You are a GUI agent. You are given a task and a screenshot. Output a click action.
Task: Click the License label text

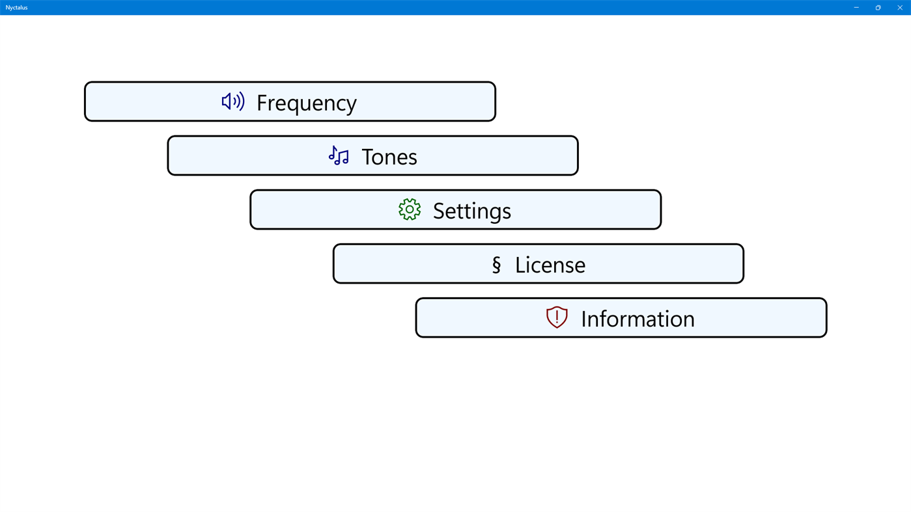tap(550, 263)
